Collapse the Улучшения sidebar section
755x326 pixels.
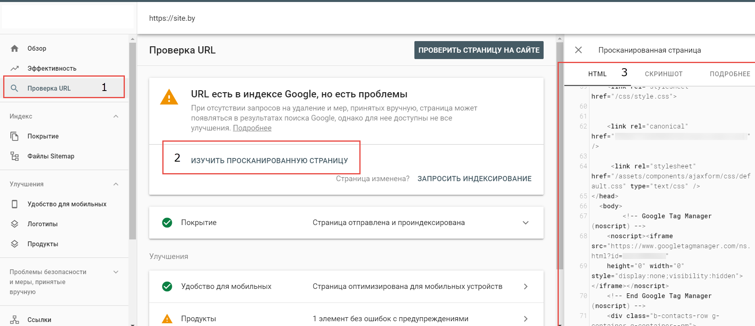[116, 184]
